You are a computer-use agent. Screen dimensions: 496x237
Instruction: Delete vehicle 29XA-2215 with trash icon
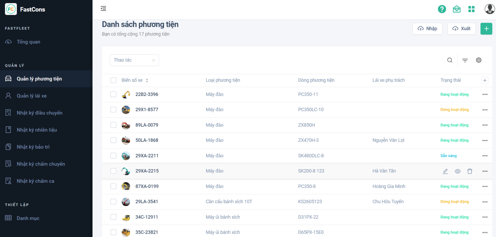click(470, 171)
